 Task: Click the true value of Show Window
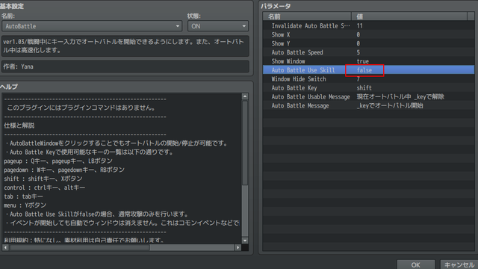tap(362, 61)
